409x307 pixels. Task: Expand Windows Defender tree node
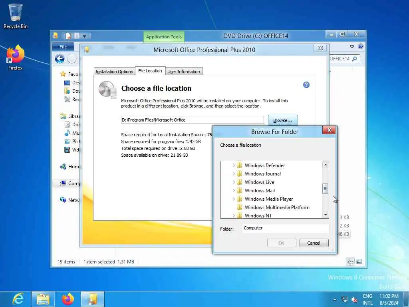(234, 165)
